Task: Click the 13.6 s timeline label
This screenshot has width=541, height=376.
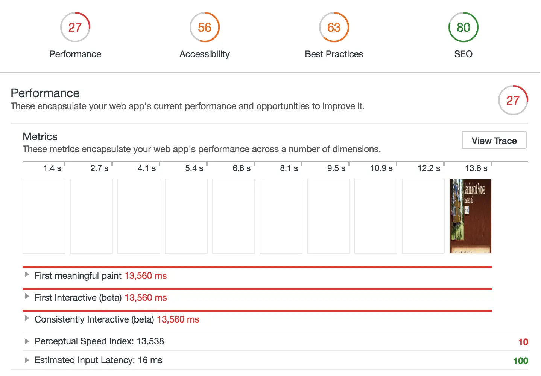Action: (x=476, y=168)
